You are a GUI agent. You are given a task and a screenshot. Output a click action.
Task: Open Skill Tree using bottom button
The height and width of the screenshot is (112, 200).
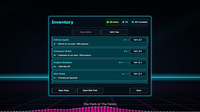(x=90, y=91)
